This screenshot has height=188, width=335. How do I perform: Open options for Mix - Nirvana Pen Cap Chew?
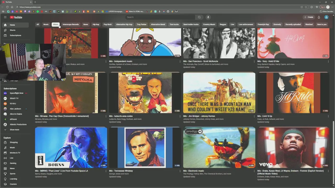click(106, 116)
